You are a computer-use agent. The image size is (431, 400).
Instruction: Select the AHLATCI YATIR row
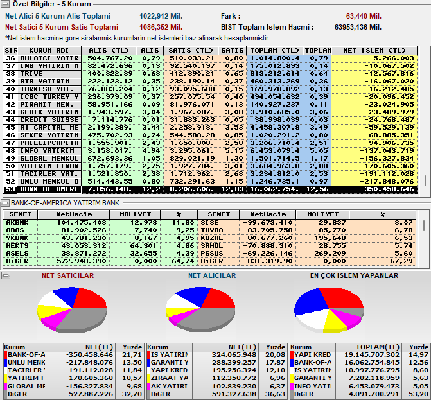[210, 58]
